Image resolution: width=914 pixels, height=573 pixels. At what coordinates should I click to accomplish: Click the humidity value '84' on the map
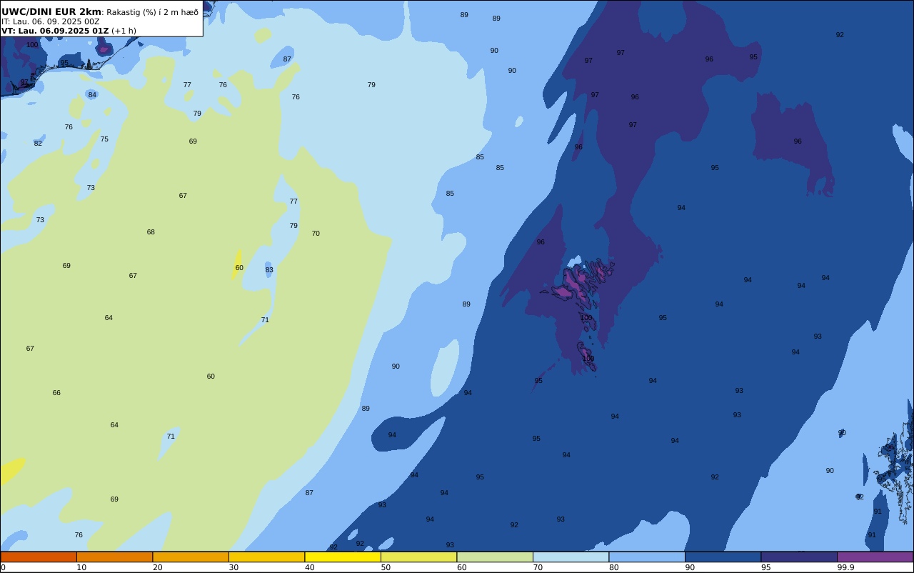coord(92,95)
